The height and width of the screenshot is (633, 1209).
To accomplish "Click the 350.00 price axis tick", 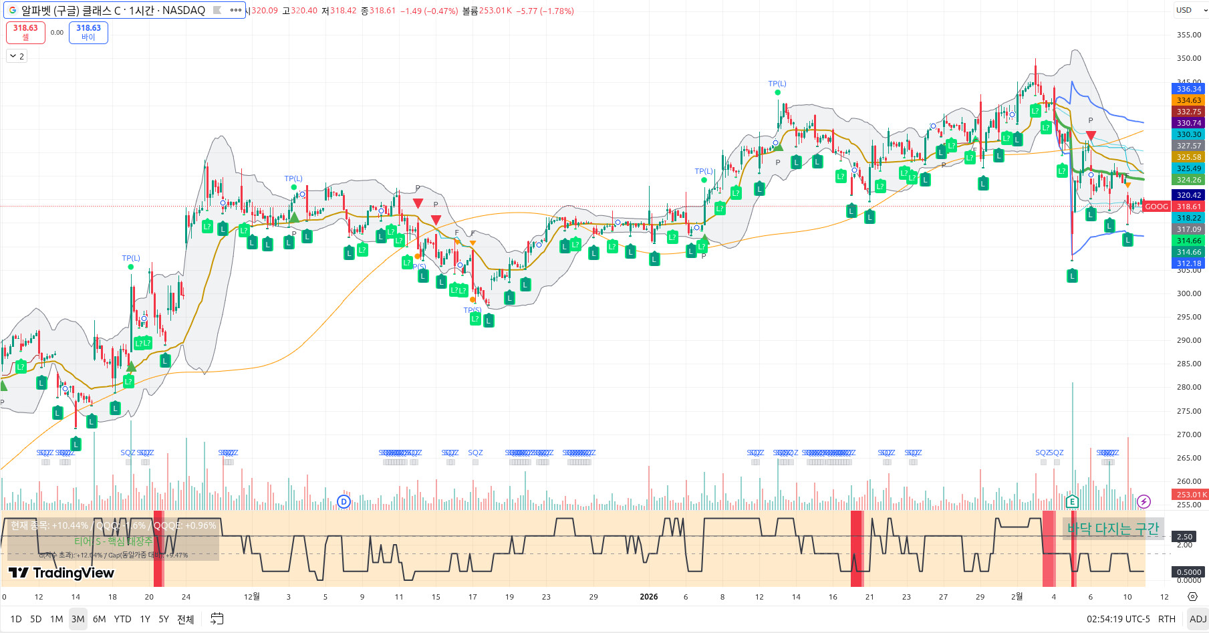I will point(1188,58).
